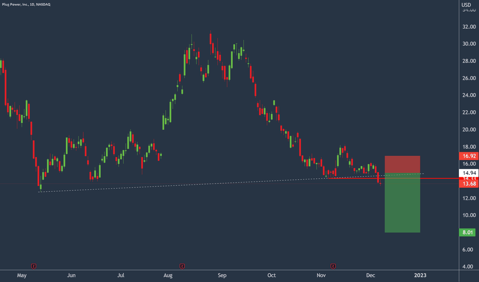
Task: Click the November earnings marker icon
Action: (333, 267)
